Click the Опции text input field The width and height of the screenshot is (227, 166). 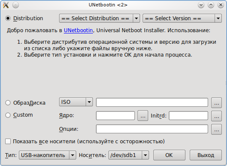(152, 129)
